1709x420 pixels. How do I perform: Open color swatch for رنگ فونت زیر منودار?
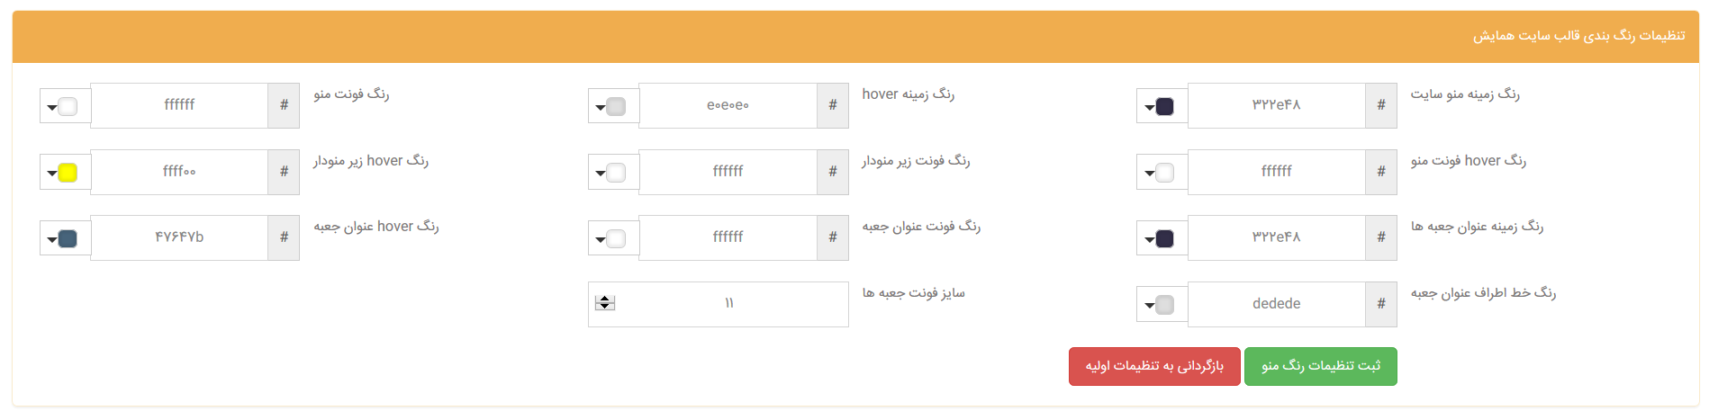(613, 173)
